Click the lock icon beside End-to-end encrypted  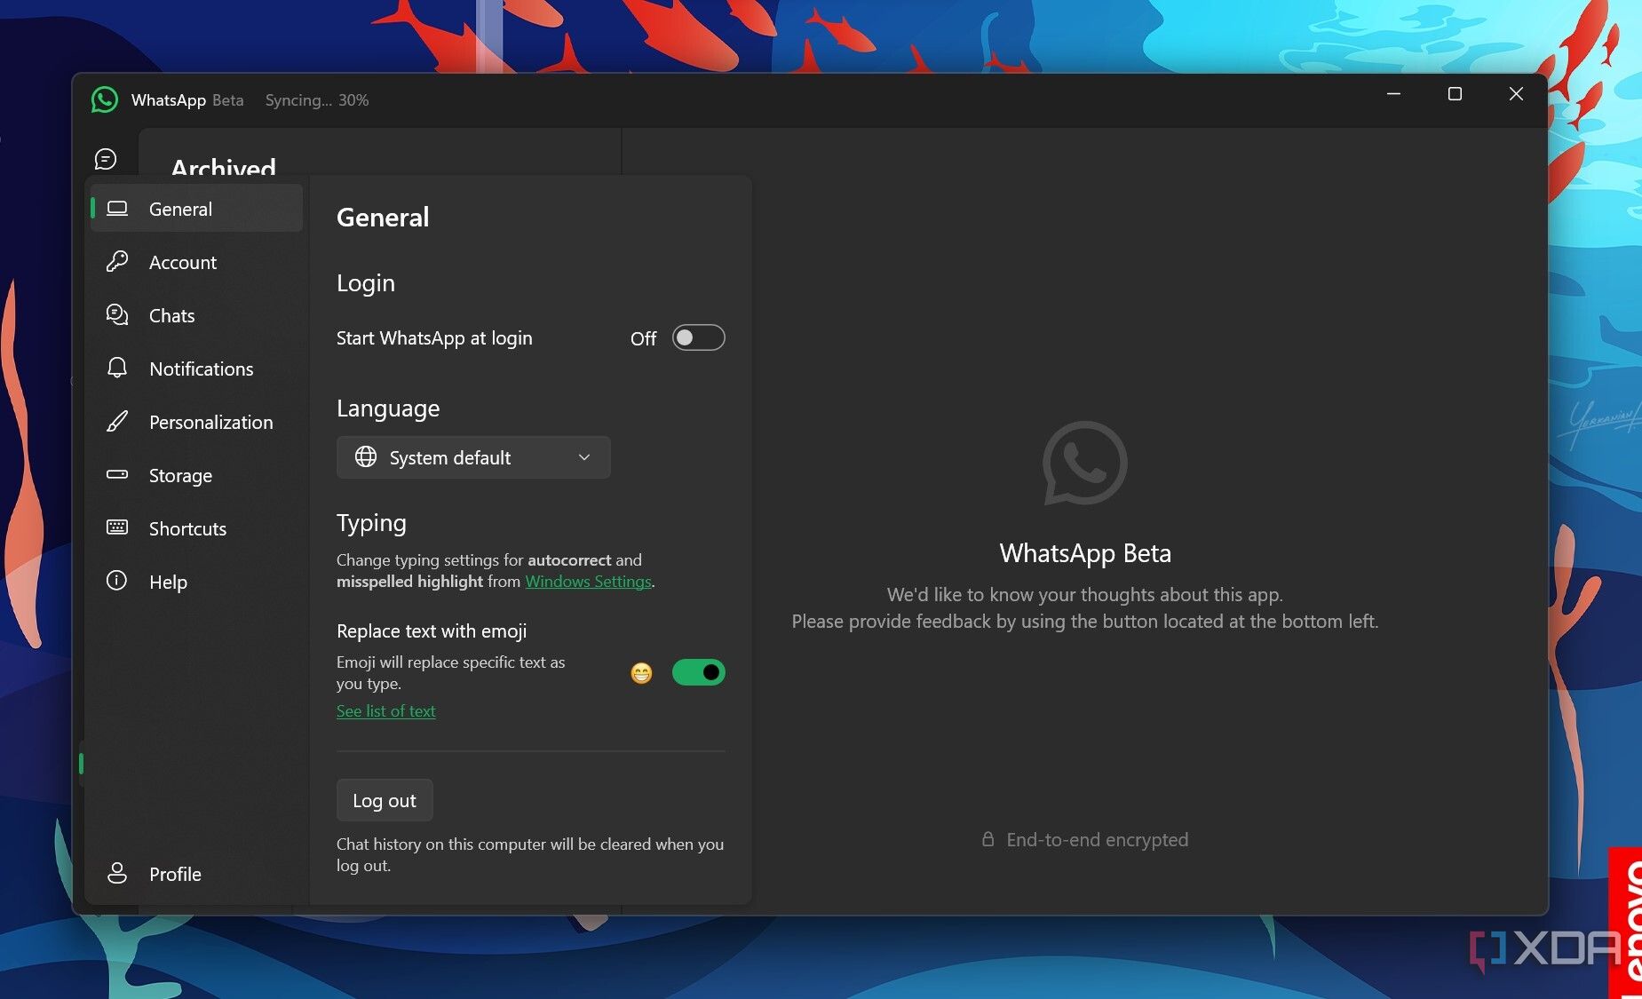click(988, 839)
